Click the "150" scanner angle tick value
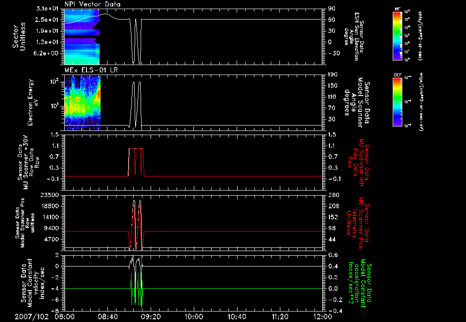 333,86
